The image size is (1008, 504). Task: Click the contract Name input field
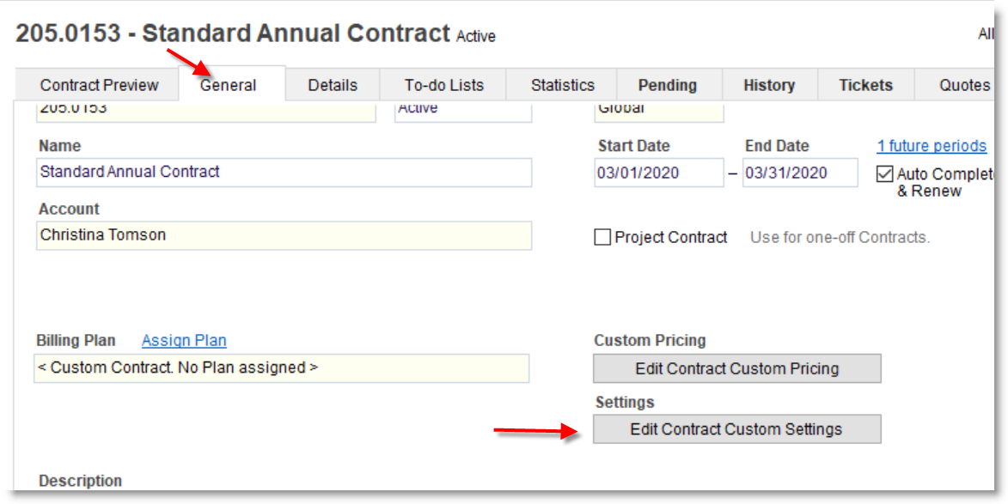(x=284, y=173)
